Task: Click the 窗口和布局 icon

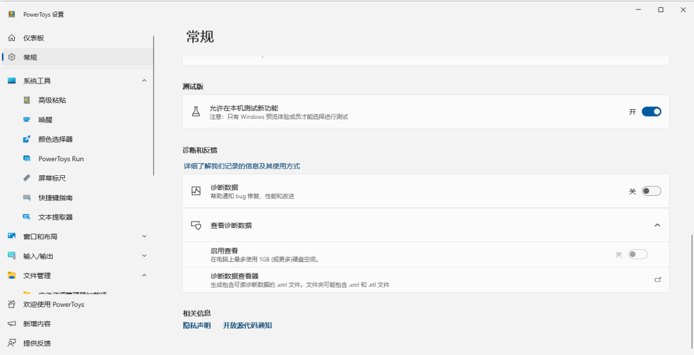Action: point(12,236)
